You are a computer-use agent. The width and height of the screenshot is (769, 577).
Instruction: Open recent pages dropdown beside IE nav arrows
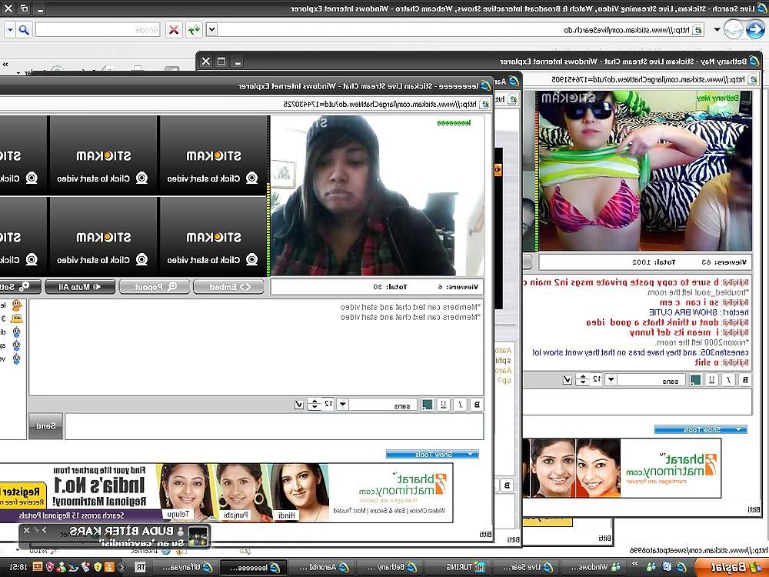(717, 30)
